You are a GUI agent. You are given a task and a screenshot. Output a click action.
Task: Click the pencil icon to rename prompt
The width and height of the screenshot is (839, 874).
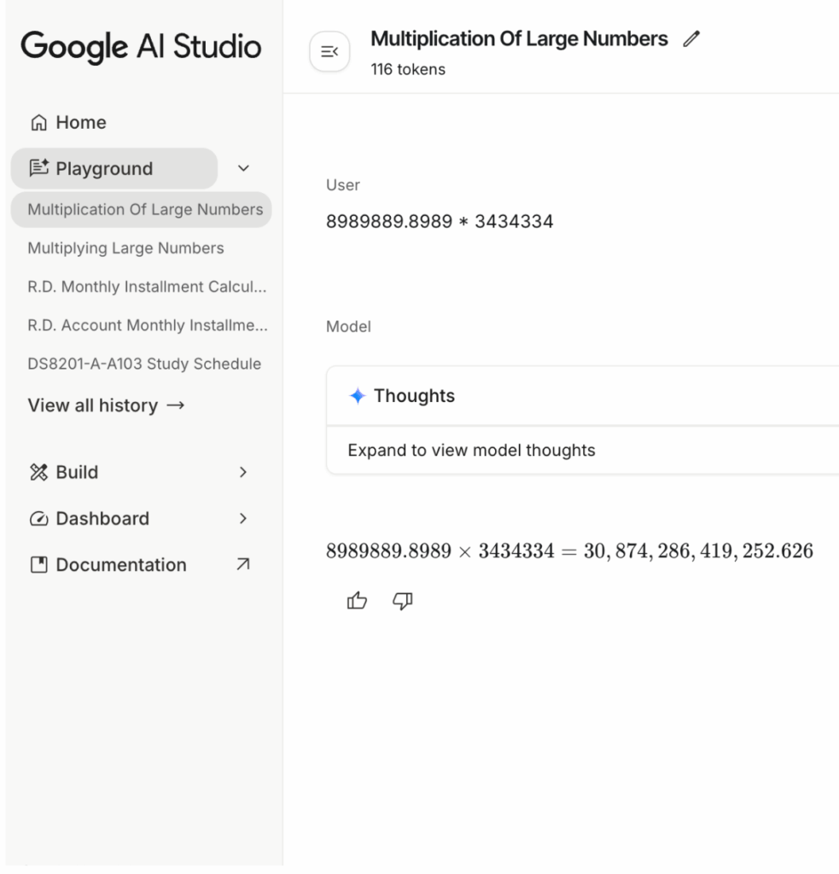pyautogui.click(x=691, y=38)
